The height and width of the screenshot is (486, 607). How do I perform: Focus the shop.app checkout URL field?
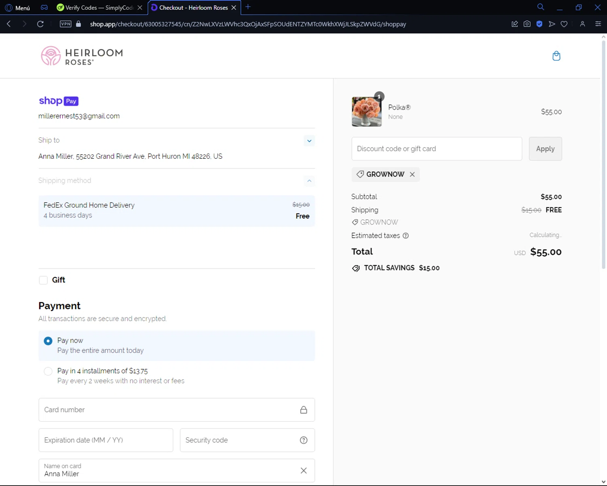coord(248,24)
